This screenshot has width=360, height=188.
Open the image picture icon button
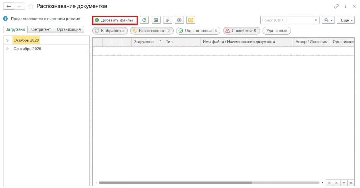156,20
